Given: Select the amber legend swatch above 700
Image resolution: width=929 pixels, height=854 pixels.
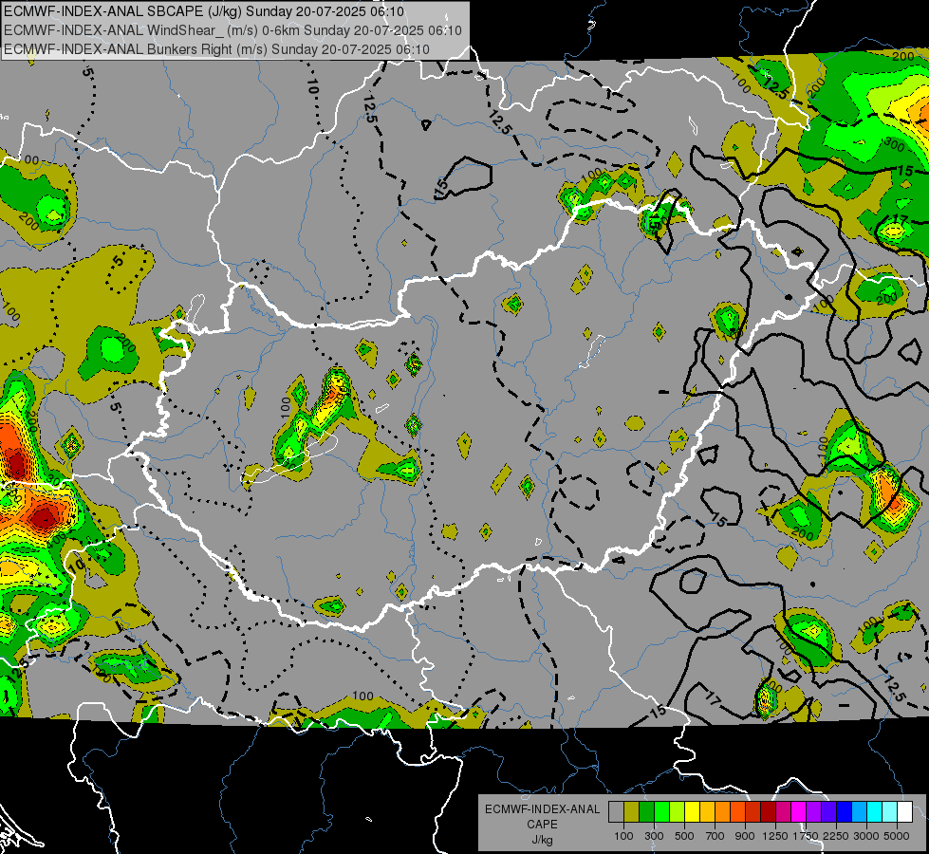Looking at the screenshot, I should click(x=707, y=812).
